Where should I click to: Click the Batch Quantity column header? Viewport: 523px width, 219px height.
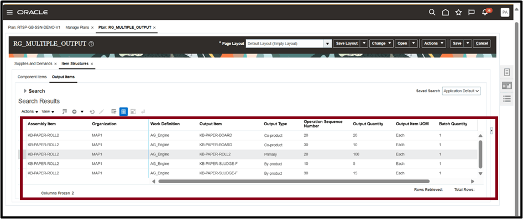[x=453, y=124]
